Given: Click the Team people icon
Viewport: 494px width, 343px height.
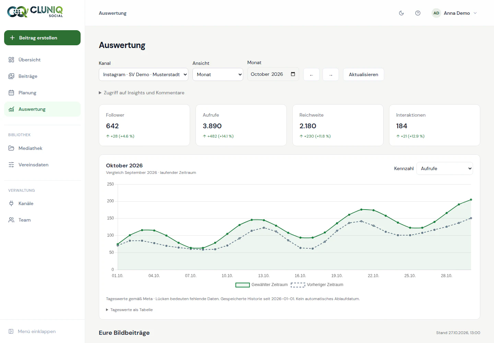Looking at the screenshot, I should coord(11,220).
